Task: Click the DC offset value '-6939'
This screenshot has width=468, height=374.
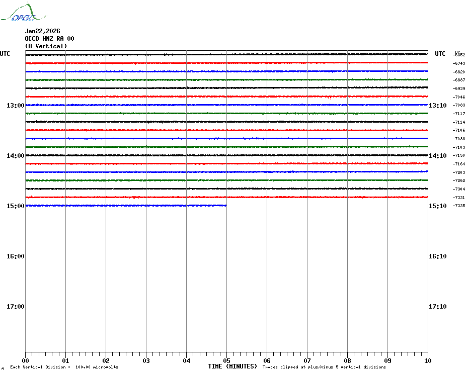Action: (459, 88)
